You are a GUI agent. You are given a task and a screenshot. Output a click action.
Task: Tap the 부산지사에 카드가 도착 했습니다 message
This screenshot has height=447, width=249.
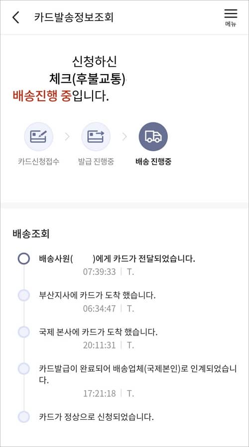pos(97,295)
